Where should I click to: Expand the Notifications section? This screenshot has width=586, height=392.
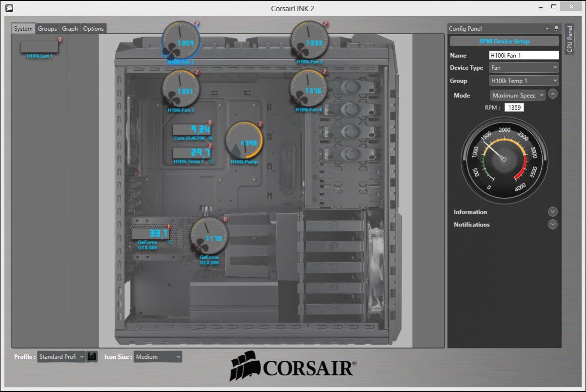552,225
